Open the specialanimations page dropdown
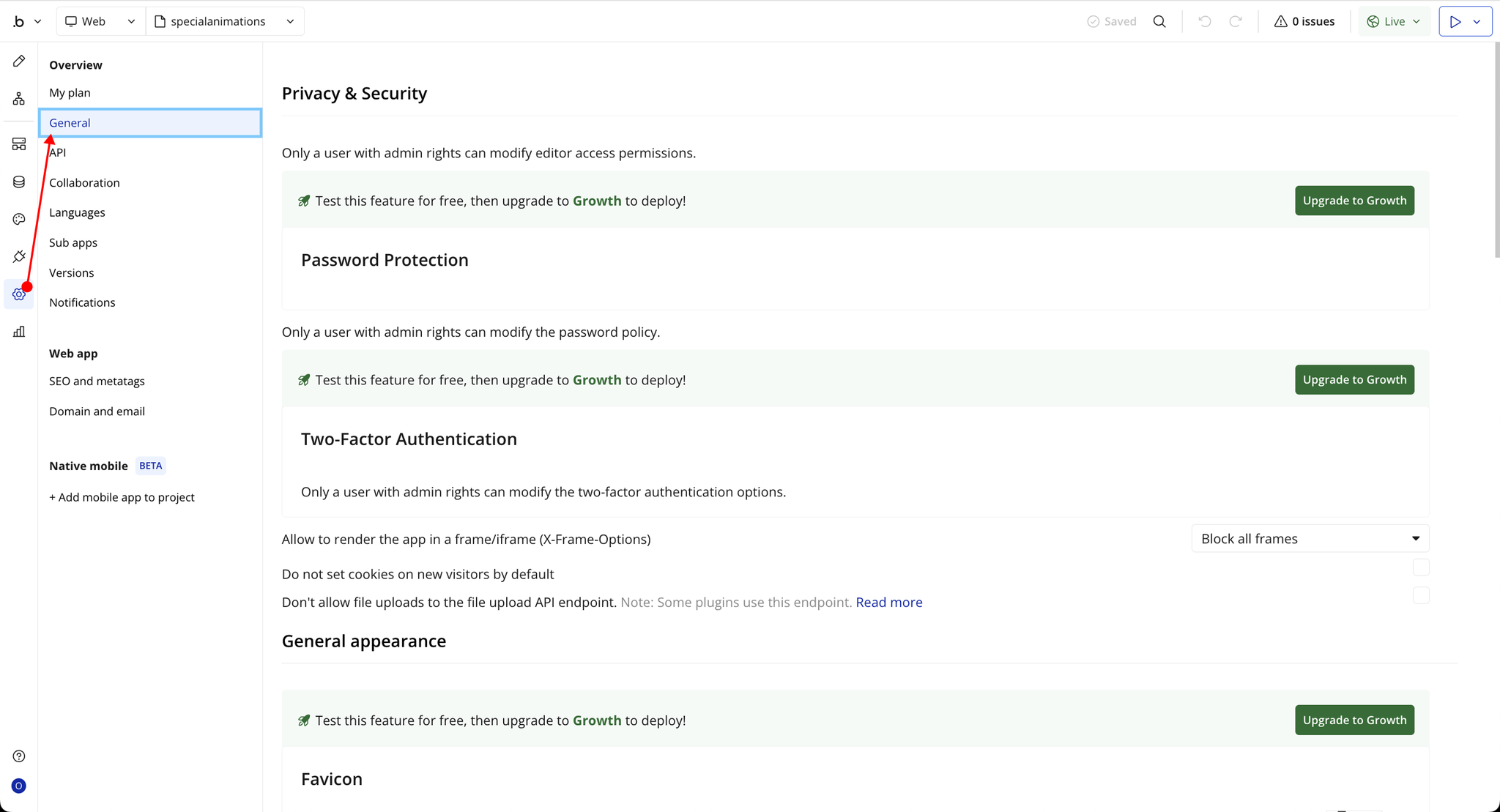 tap(225, 21)
